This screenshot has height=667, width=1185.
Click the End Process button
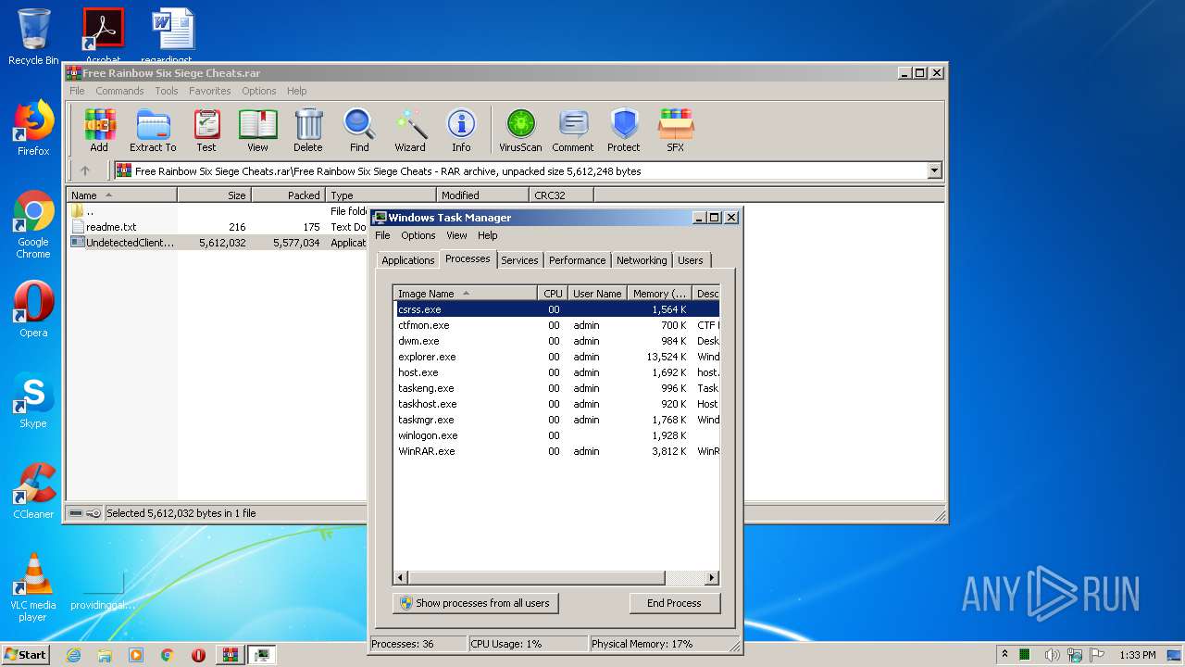(674, 603)
